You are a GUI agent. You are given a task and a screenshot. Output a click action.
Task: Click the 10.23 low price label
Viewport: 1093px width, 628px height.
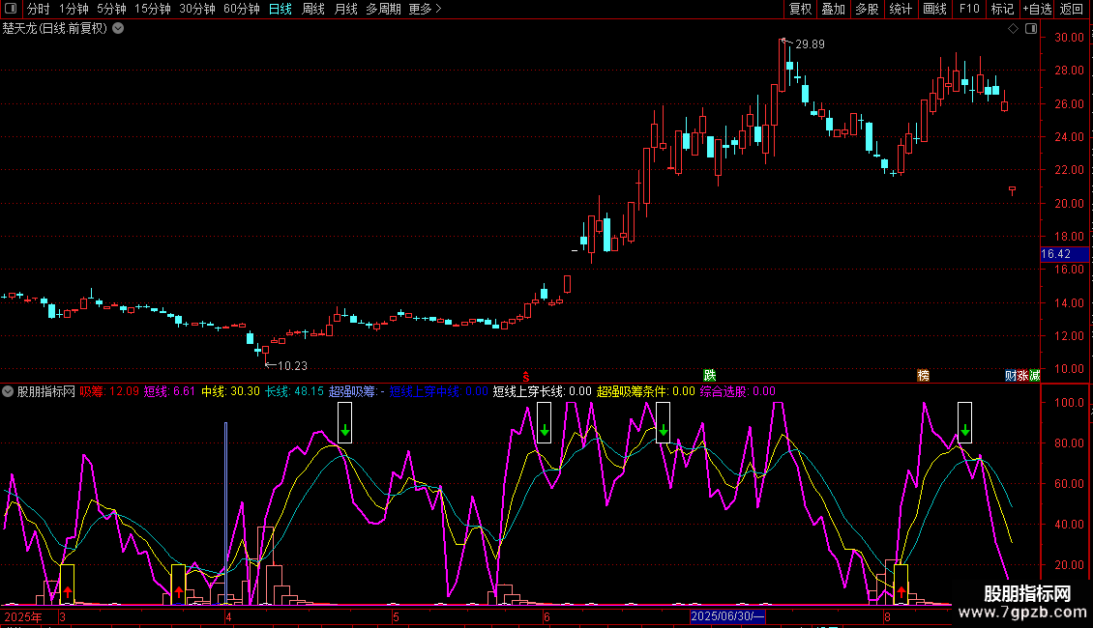point(292,365)
